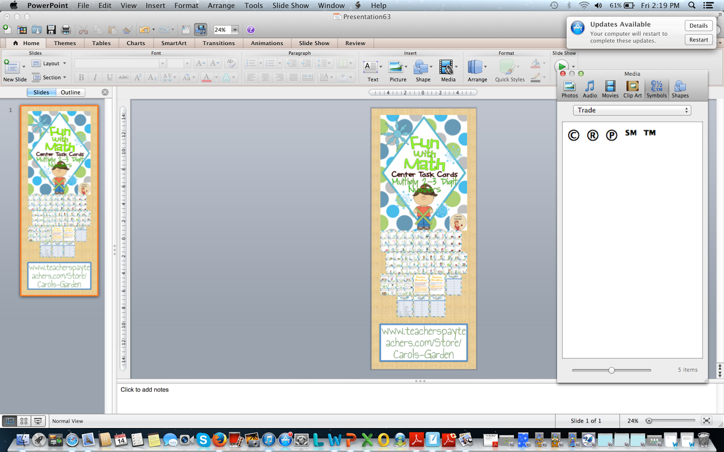The height and width of the screenshot is (452, 724).
Task: Click the fit slide to window button
Action: click(x=706, y=421)
